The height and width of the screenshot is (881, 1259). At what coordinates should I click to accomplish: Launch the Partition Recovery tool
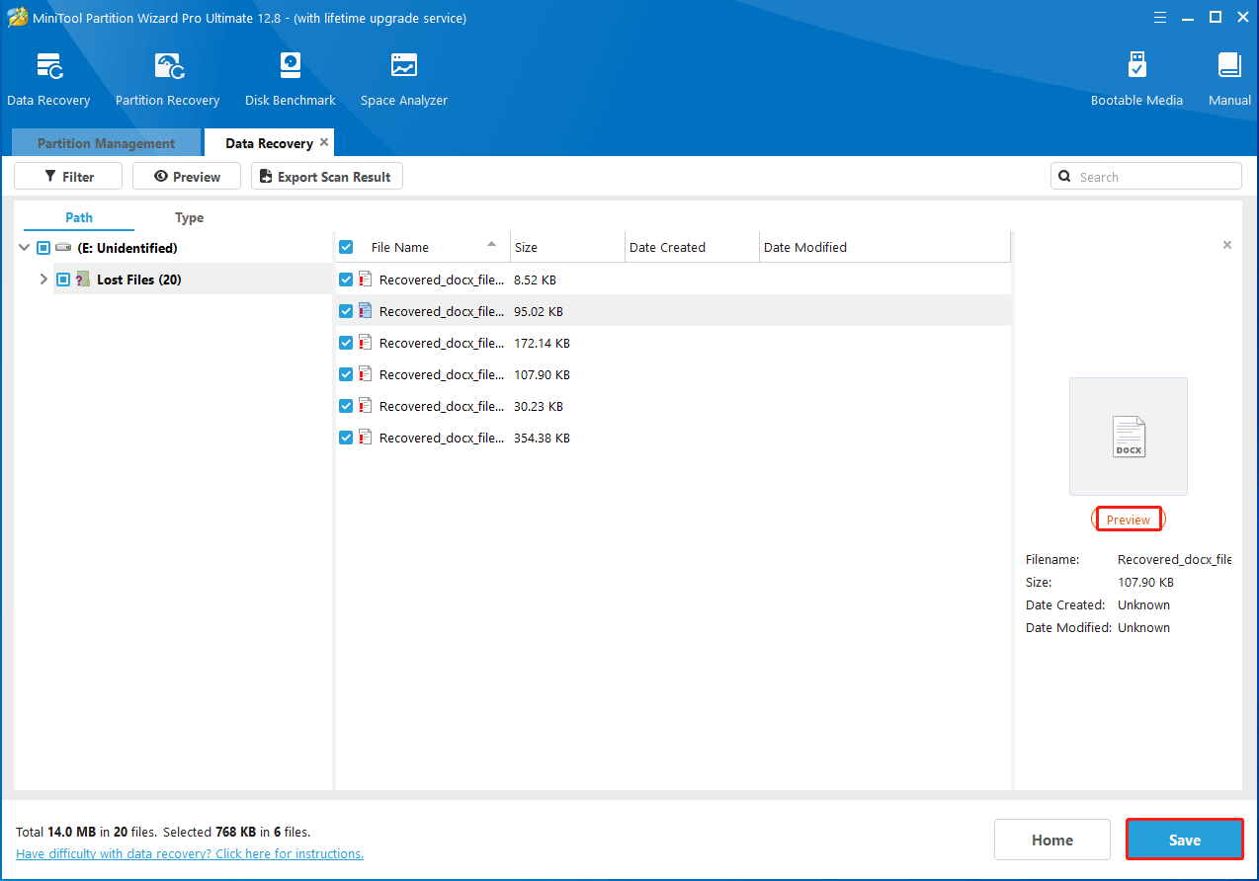click(167, 67)
